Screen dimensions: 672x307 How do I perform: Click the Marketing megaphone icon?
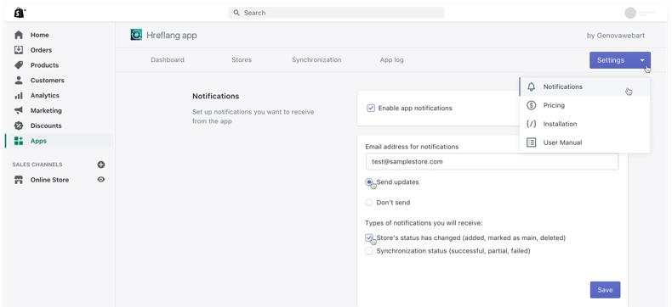point(19,110)
